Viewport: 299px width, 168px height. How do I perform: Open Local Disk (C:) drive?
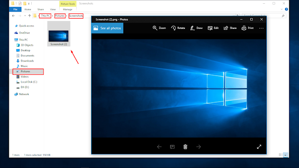tap(27, 82)
